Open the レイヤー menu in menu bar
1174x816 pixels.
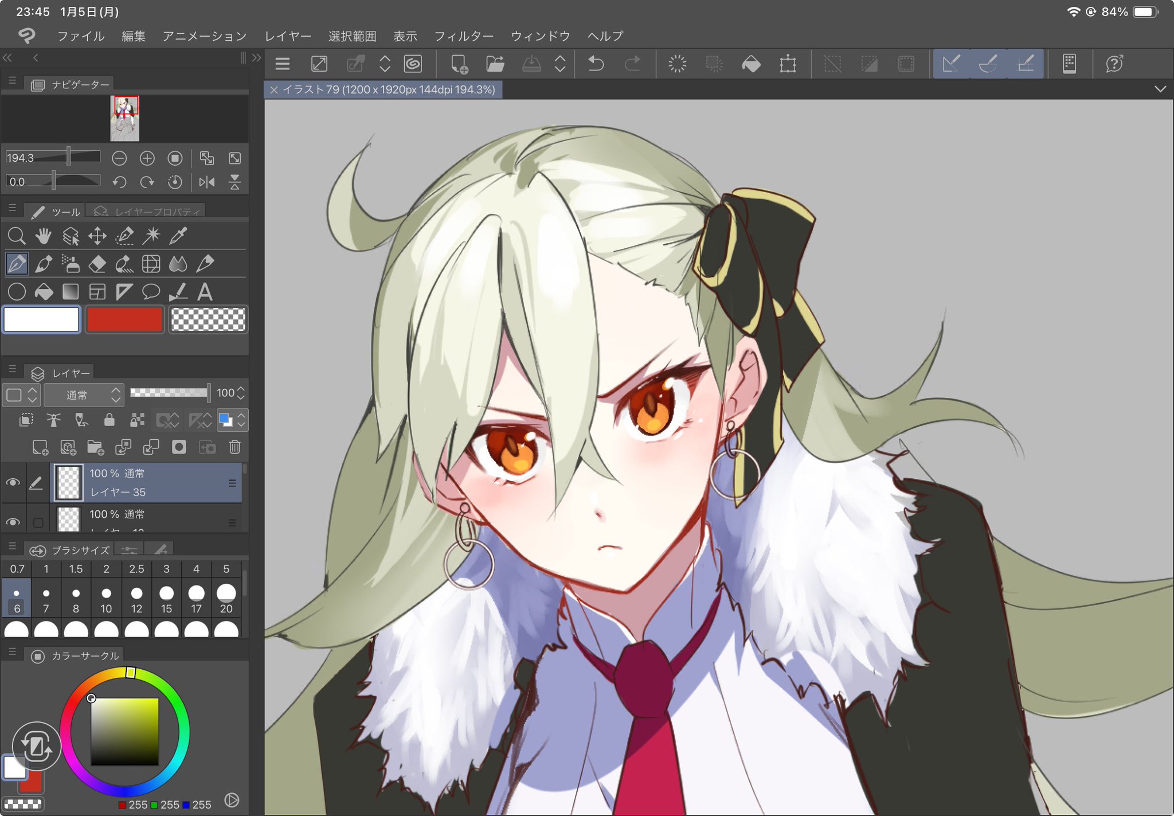[x=288, y=36]
